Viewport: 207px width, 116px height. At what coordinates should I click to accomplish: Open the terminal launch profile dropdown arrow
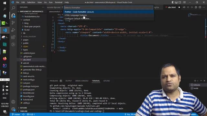tap(198, 81)
